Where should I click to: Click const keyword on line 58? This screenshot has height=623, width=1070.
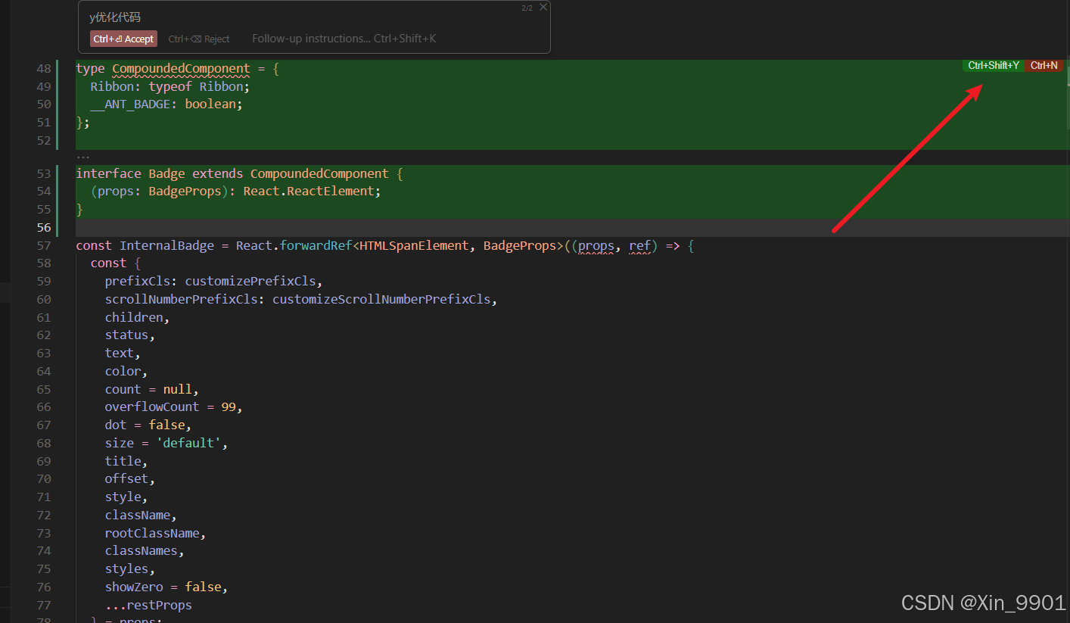click(108, 263)
